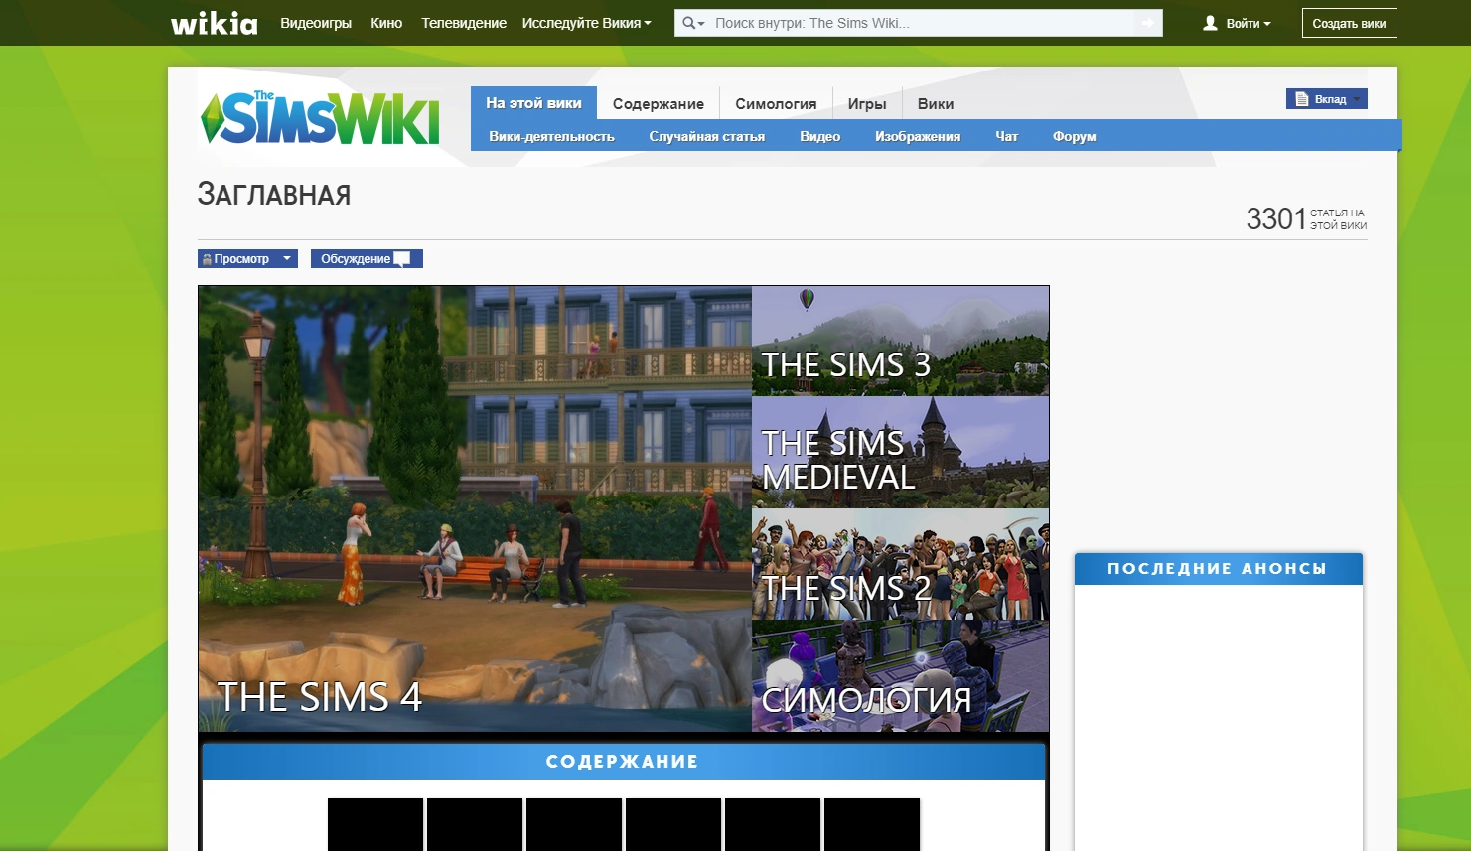1471x851 pixels.
Task: Open the Видеоигры hub link
Action: click(316, 23)
